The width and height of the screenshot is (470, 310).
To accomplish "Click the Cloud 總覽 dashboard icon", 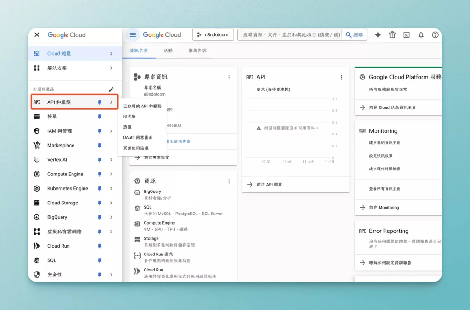I will click(37, 54).
